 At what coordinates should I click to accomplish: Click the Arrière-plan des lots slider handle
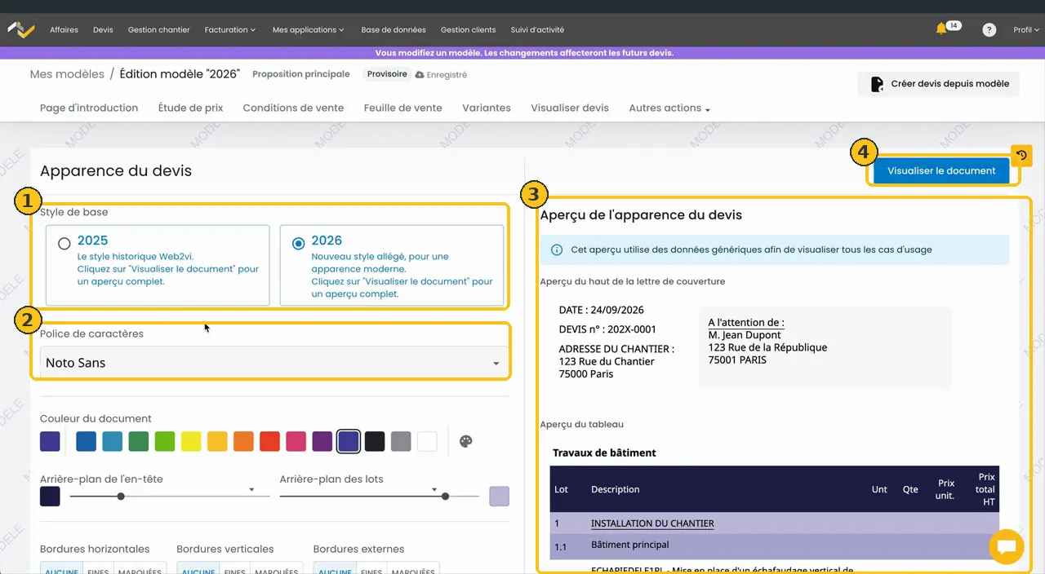click(445, 496)
